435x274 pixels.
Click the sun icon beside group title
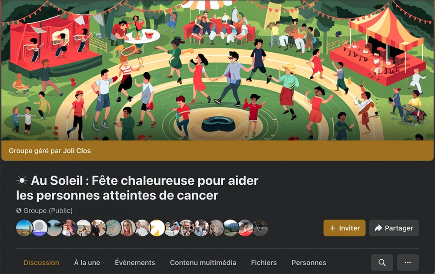pyautogui.click(x=22, y=181)
